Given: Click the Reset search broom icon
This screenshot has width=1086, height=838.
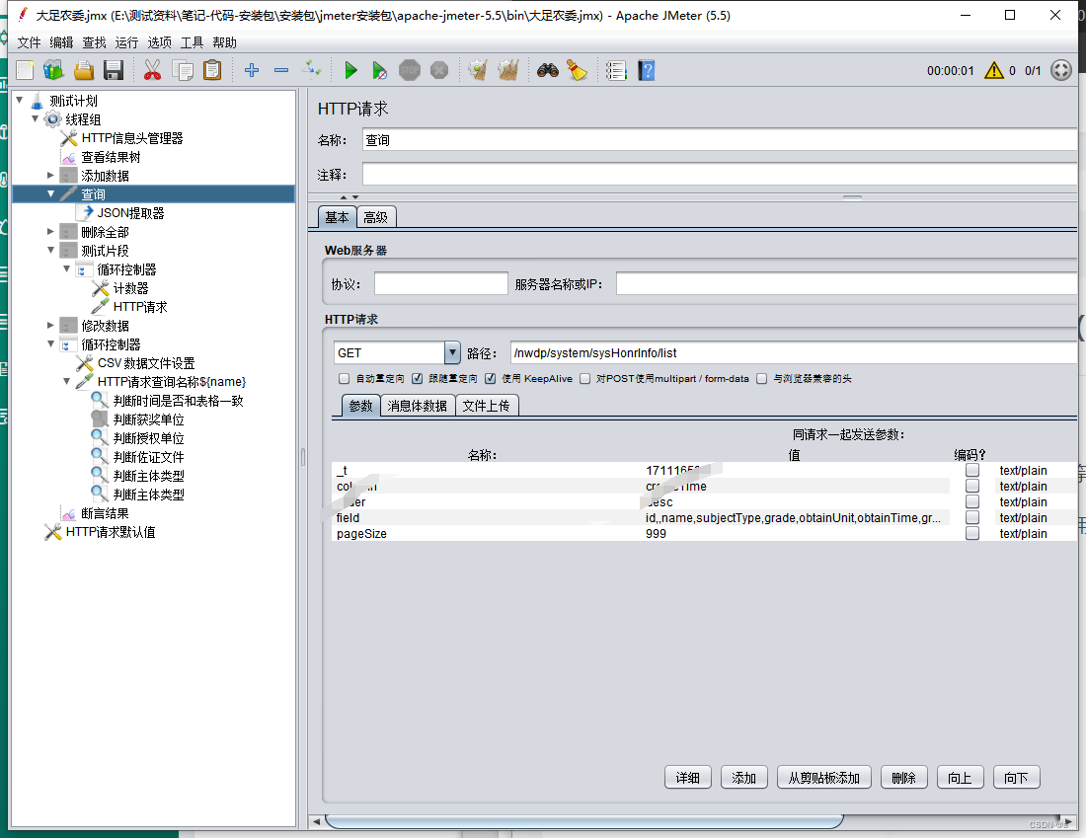Looking at the screenshot, I should tap(577, 70).
